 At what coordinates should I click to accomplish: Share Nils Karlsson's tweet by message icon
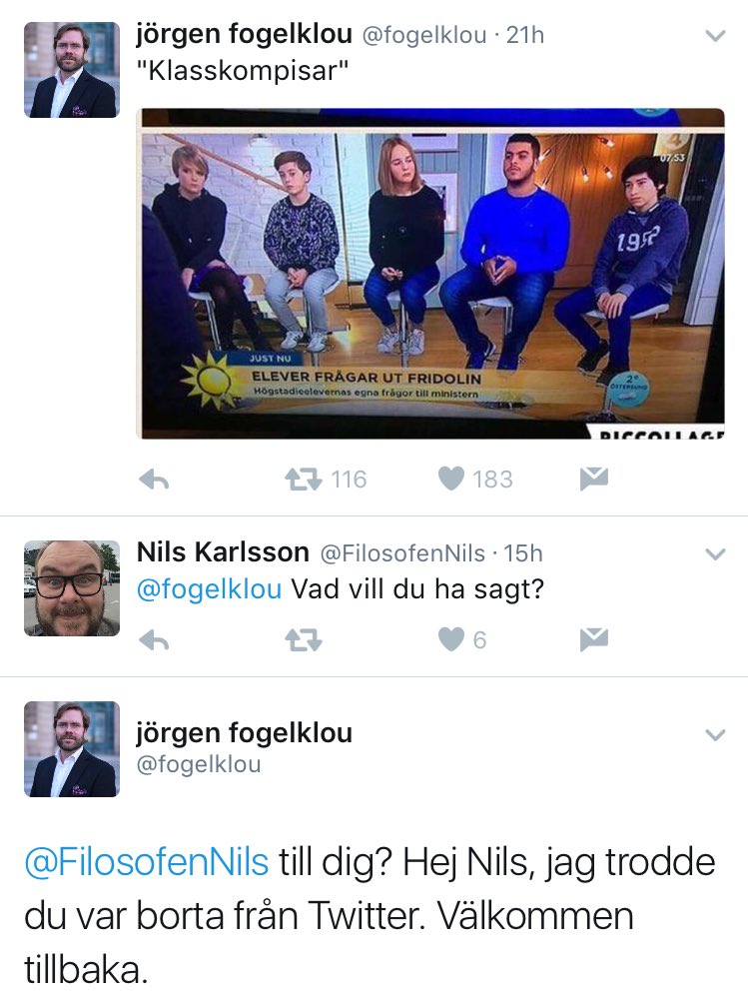594,639
